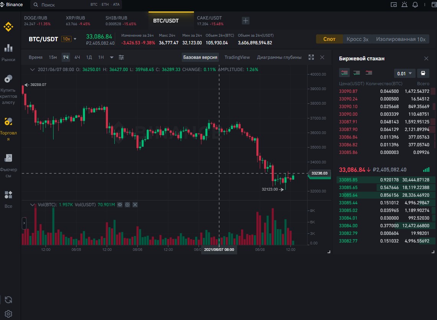Screen dimensions: 437x320
Task: Open more timeframes dropdown arrow
Action: [x=111, y=57]
